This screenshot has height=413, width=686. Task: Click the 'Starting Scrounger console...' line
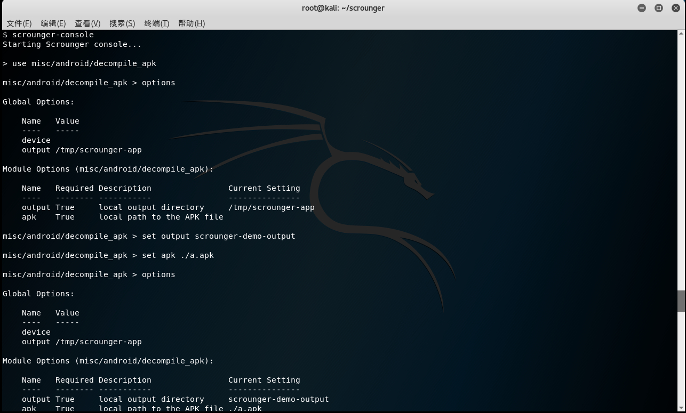click(72, 44)
